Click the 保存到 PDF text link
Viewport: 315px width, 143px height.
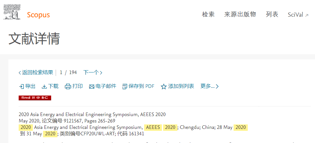click(x=142, y=86)
